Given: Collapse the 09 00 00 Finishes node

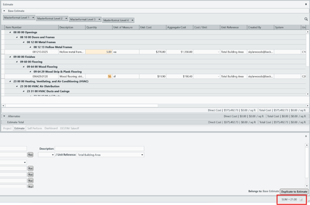Looking at the screenshot, I should [10, 57].
